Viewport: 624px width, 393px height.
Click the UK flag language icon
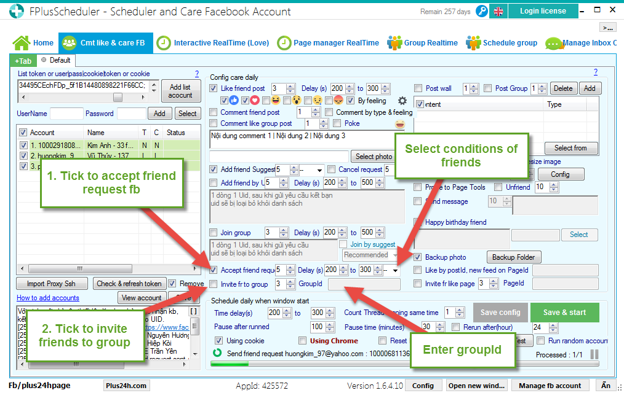pos(498,11)
